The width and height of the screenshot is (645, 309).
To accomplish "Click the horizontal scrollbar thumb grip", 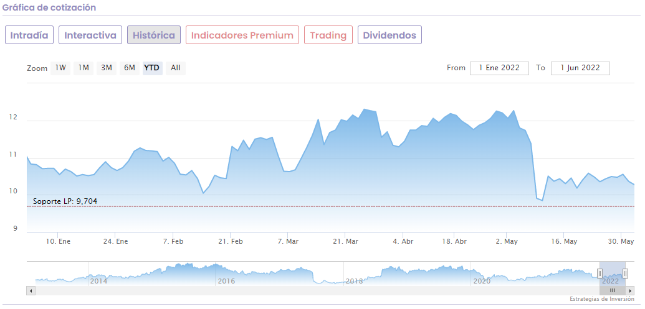I will point(612,290).
